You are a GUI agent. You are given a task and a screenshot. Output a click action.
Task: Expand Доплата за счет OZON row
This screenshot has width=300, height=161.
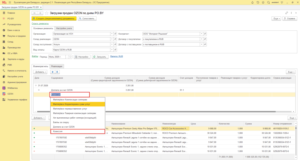click(39, 90)
